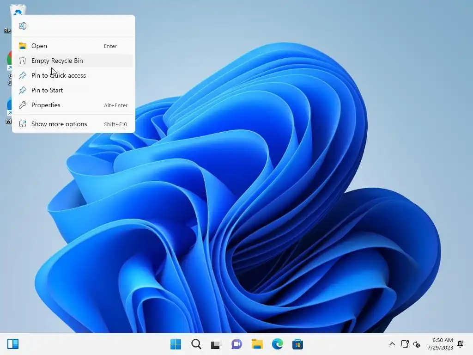Expand hidden system tray icons
473x355 pixels.
392,344
